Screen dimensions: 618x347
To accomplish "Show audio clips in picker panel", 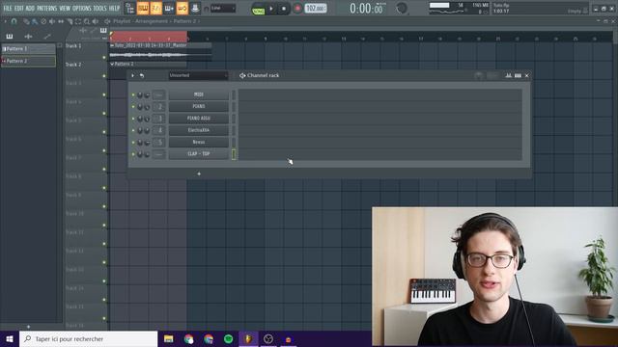I will 28,37.
